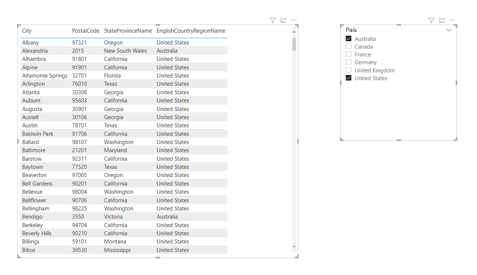Sort the table by PostalCode header

86,31
